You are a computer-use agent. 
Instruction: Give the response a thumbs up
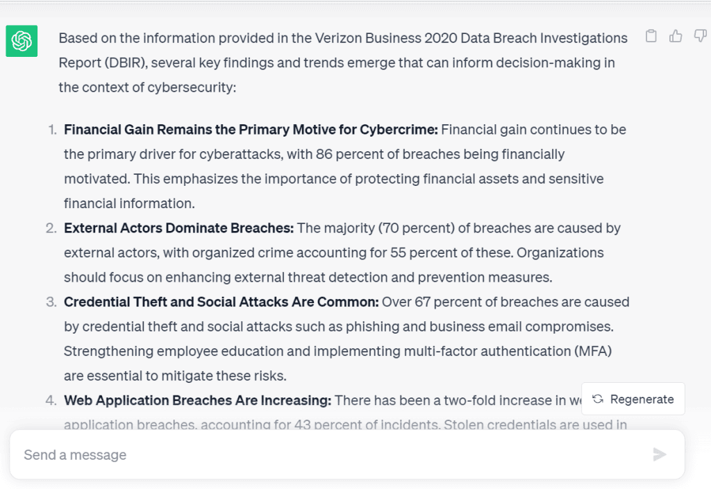tap(675, 36)
